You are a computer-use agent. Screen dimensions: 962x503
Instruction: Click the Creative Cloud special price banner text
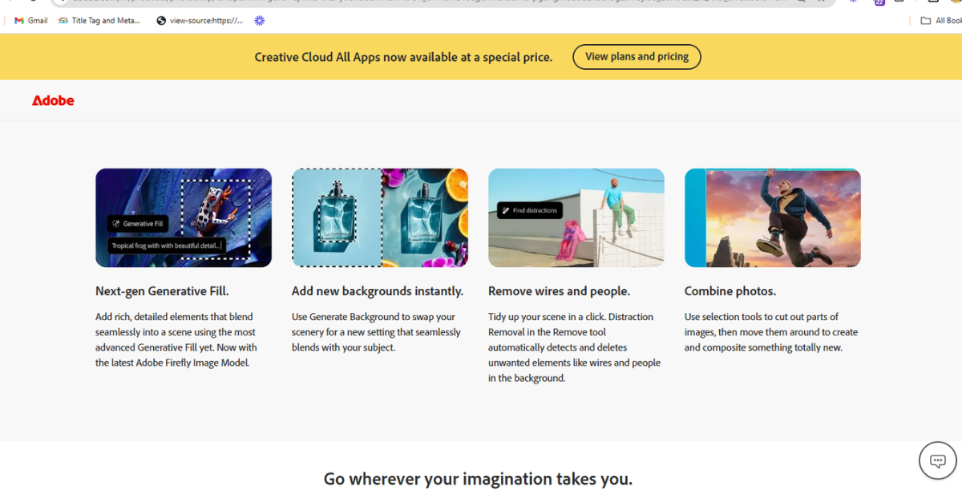[403, 57]
